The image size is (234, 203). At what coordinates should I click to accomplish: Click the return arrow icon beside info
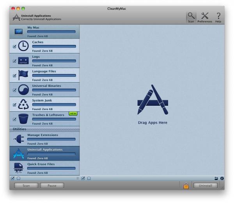(216, 178)
